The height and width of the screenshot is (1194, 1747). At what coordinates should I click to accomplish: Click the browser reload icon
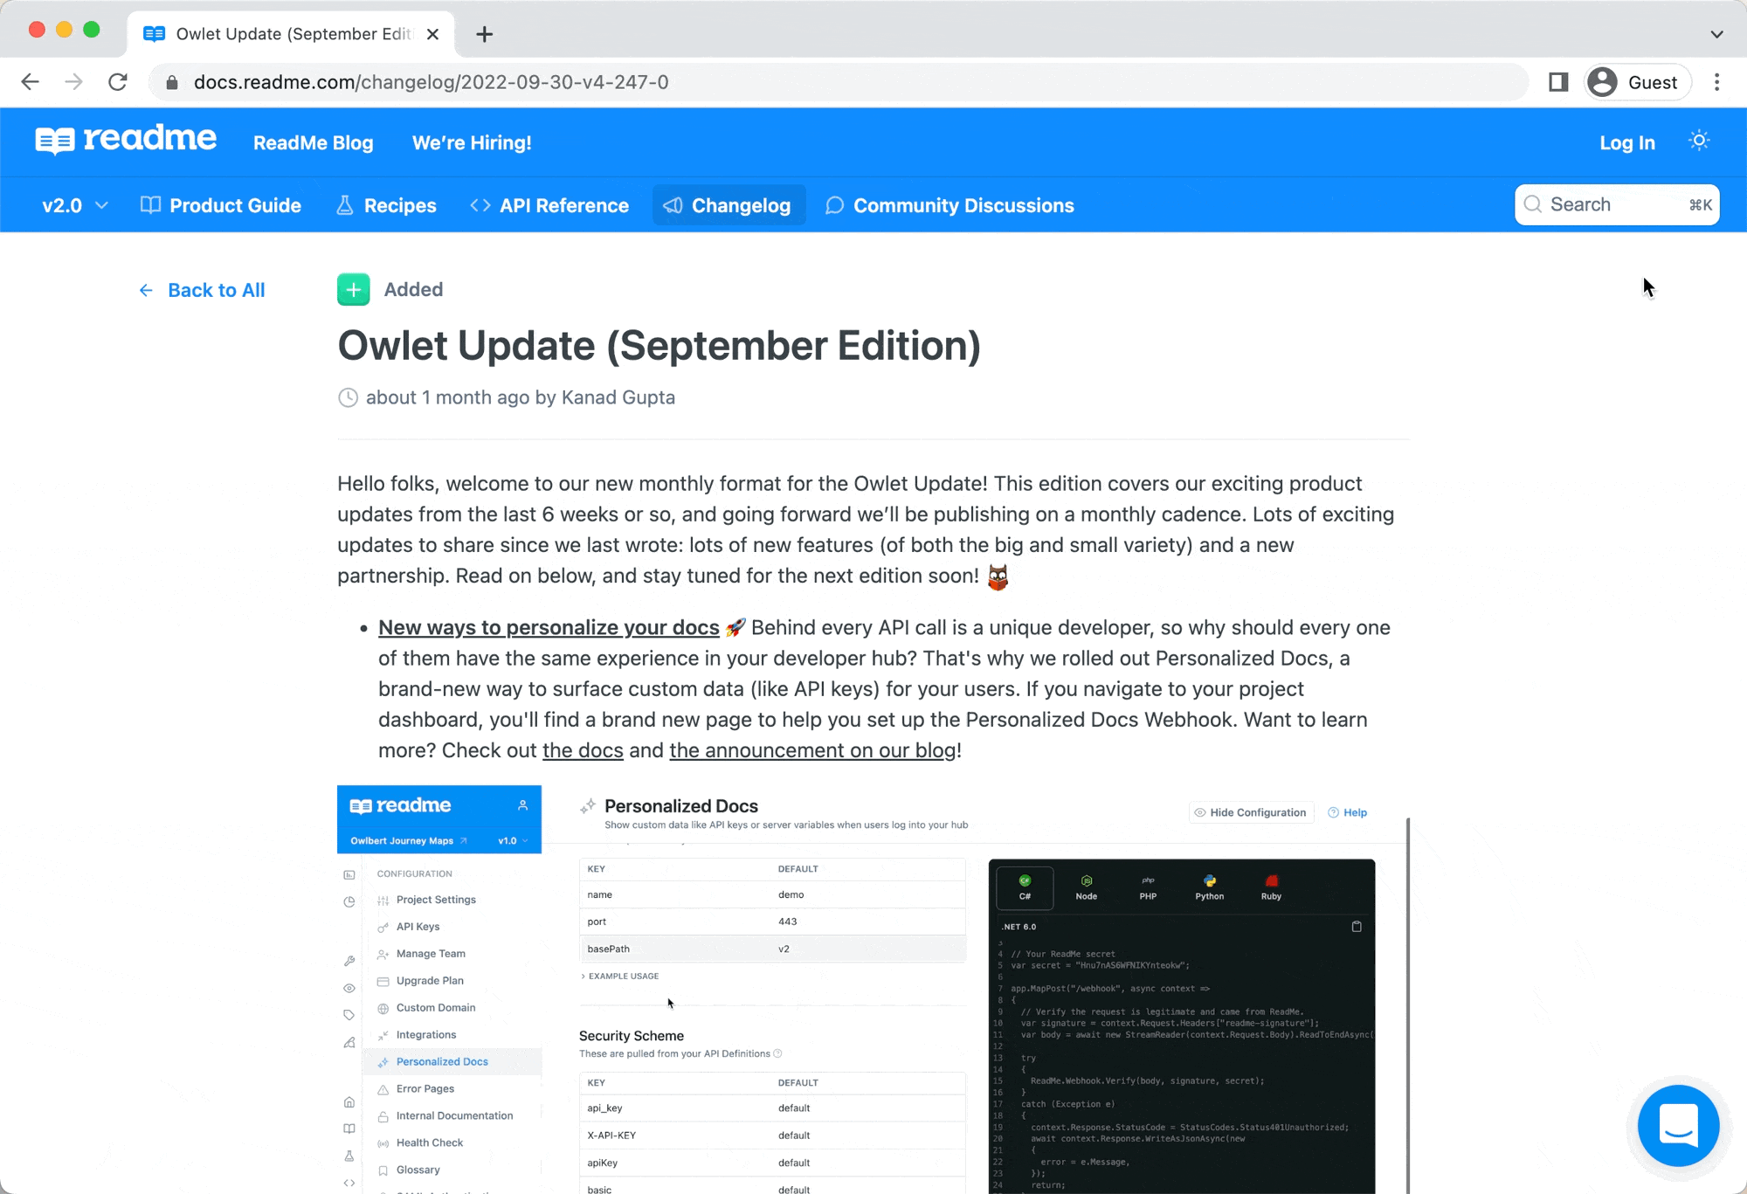(118, 82)
